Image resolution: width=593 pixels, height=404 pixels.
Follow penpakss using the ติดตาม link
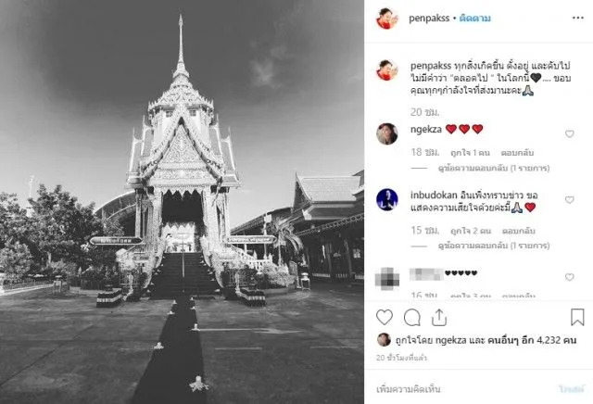coord(474,19)
